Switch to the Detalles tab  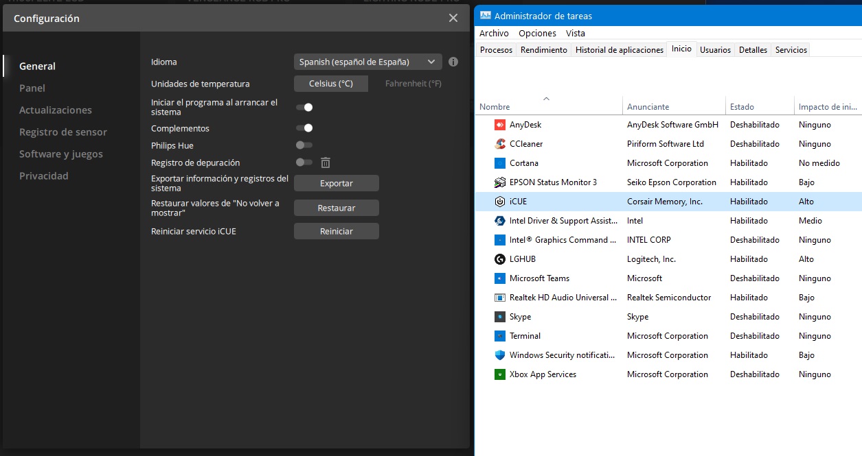[x=753, y=50]
